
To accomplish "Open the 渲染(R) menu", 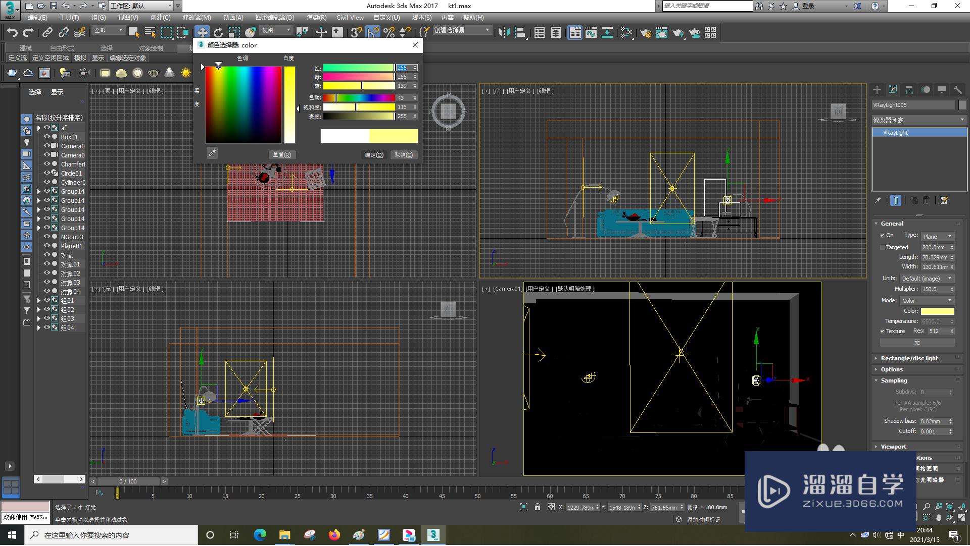I will tap(316, 17).
